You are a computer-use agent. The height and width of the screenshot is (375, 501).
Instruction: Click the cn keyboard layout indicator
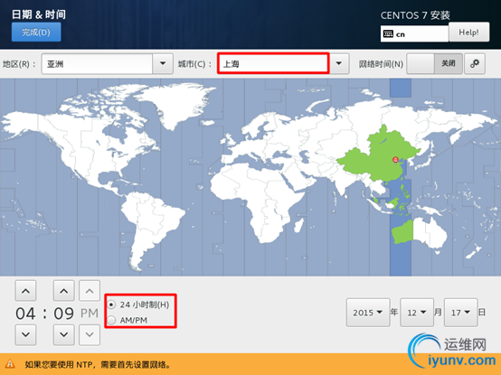(414, 33)
